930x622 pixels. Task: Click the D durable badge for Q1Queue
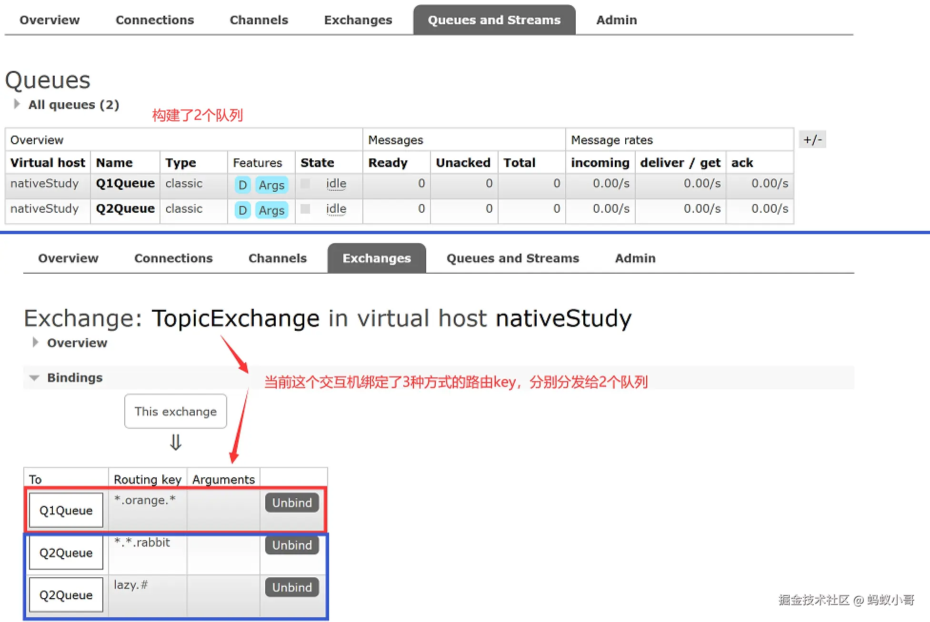click(242, 185)
